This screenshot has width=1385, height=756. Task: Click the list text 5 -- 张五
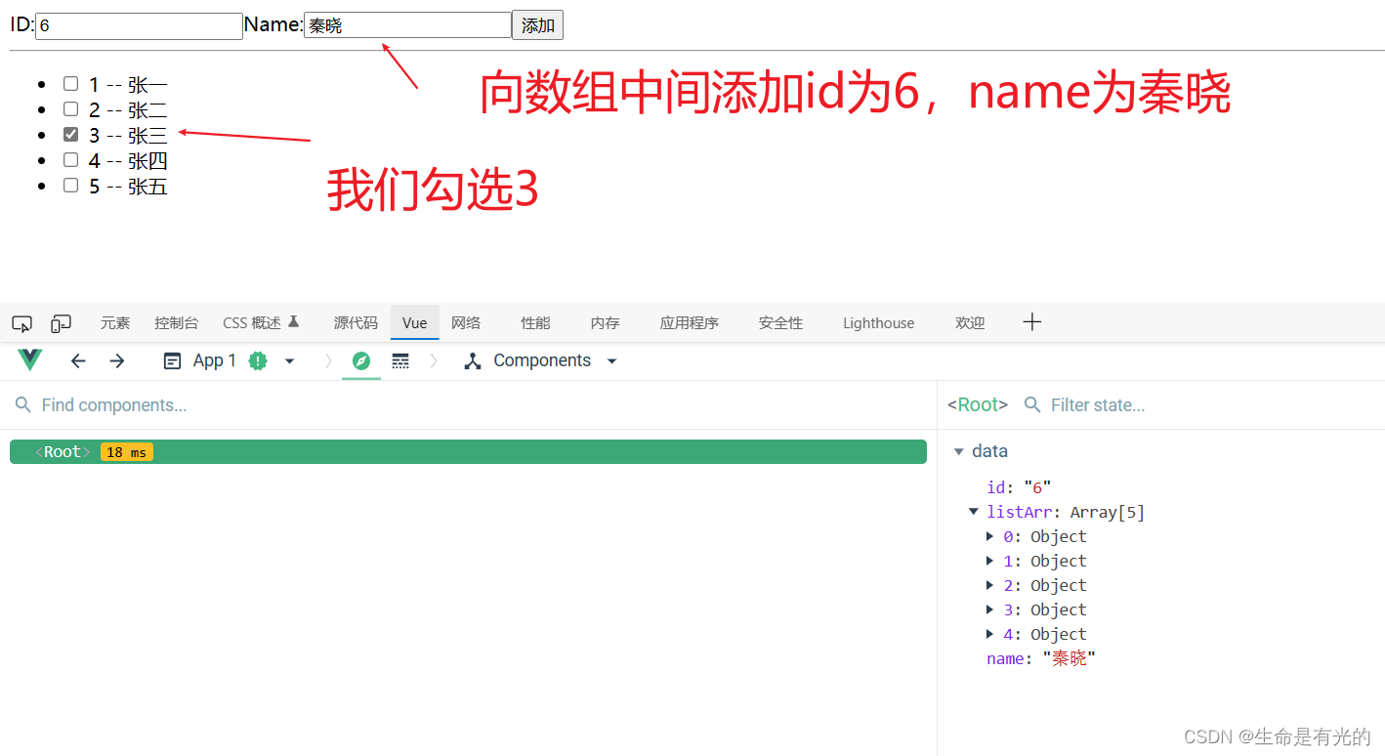(128, 187)
